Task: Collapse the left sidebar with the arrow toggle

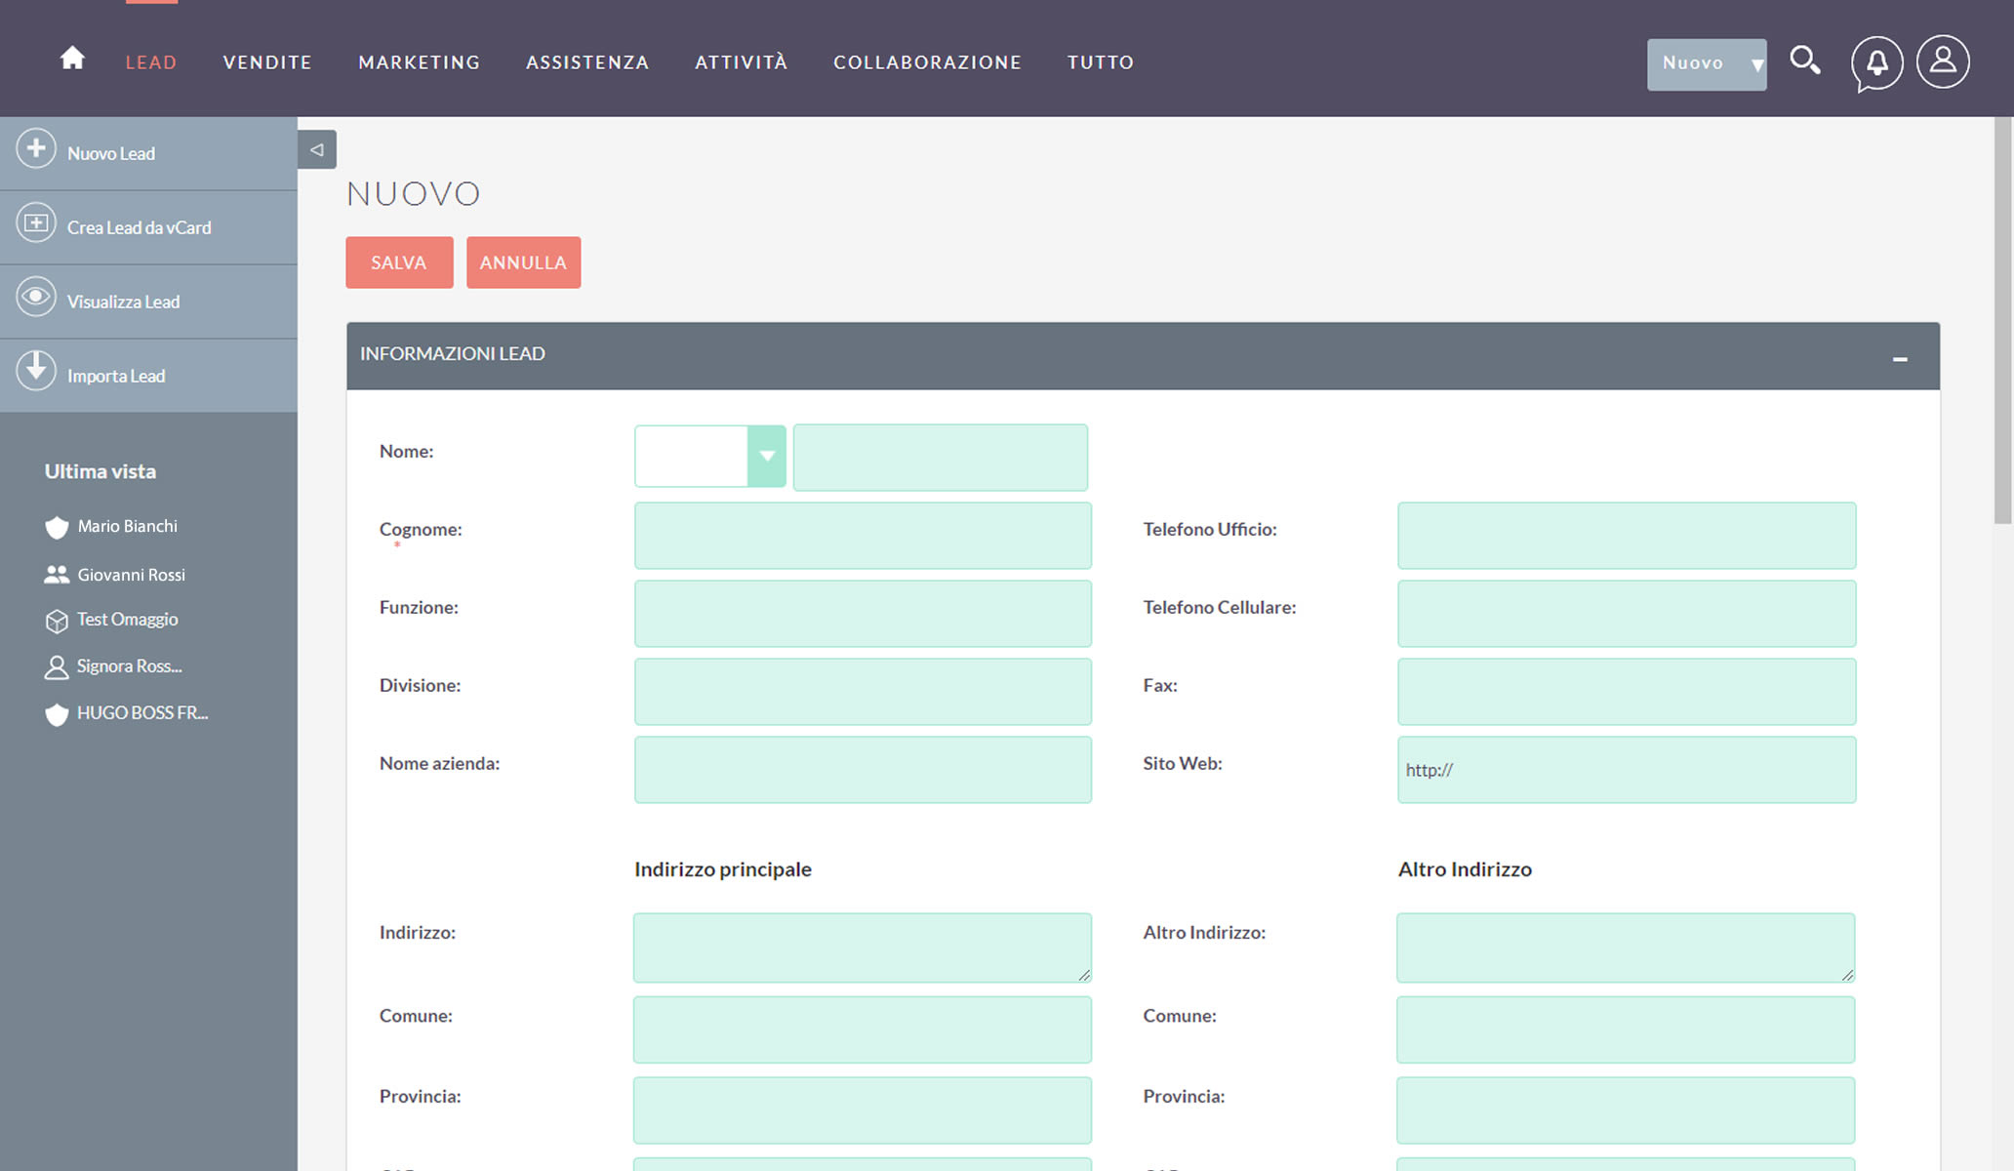Action: (316, 149)
